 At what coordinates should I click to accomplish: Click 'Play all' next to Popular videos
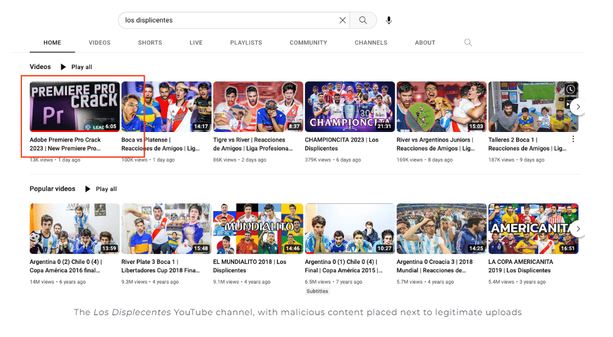[106, 189]
